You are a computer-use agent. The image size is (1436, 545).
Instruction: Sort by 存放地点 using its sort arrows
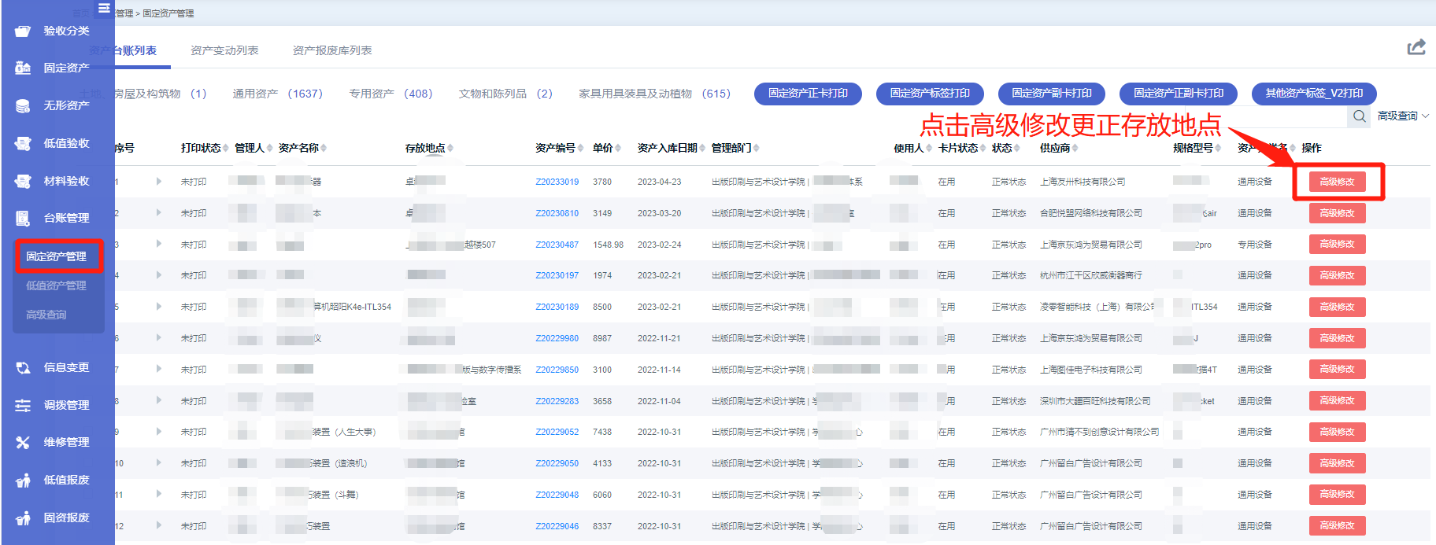tap(450, 148)
